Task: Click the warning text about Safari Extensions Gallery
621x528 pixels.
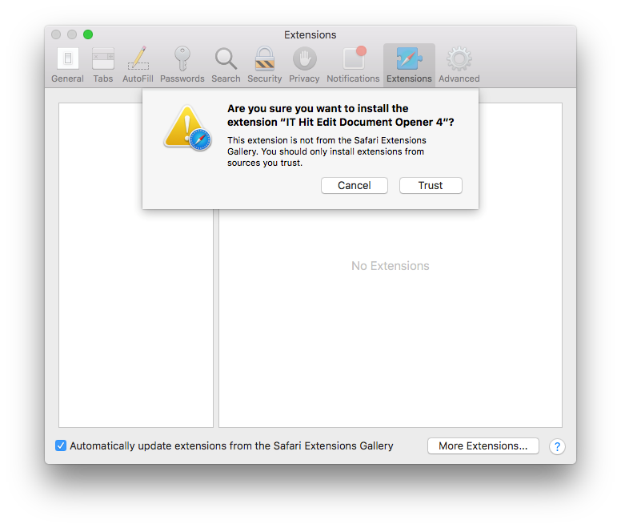Action: (327, 151)
